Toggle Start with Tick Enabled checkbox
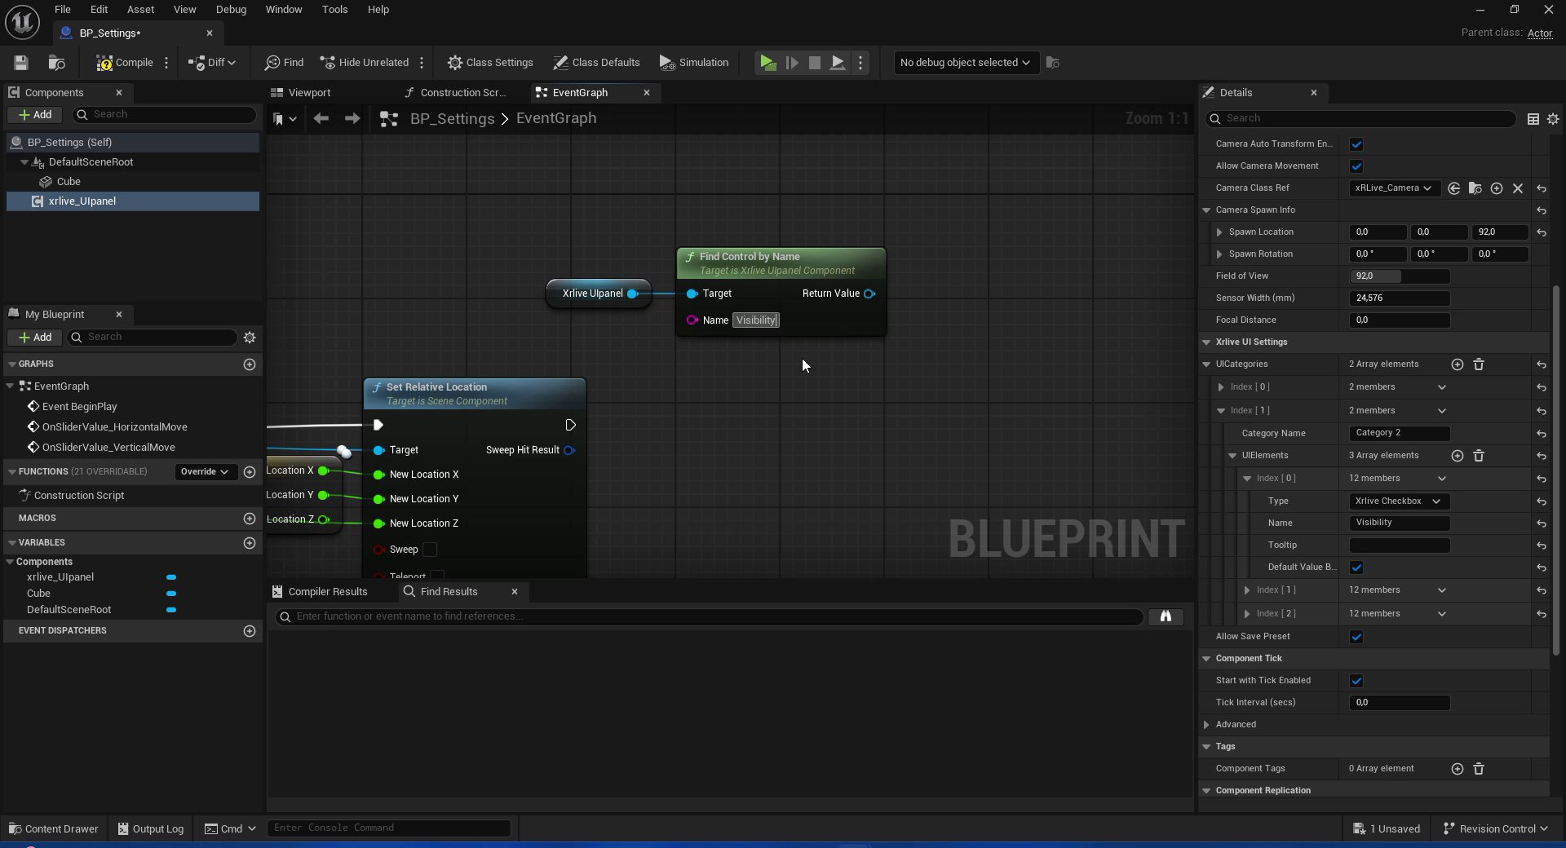The image size is (1566, 848). tap(1356, 681)
